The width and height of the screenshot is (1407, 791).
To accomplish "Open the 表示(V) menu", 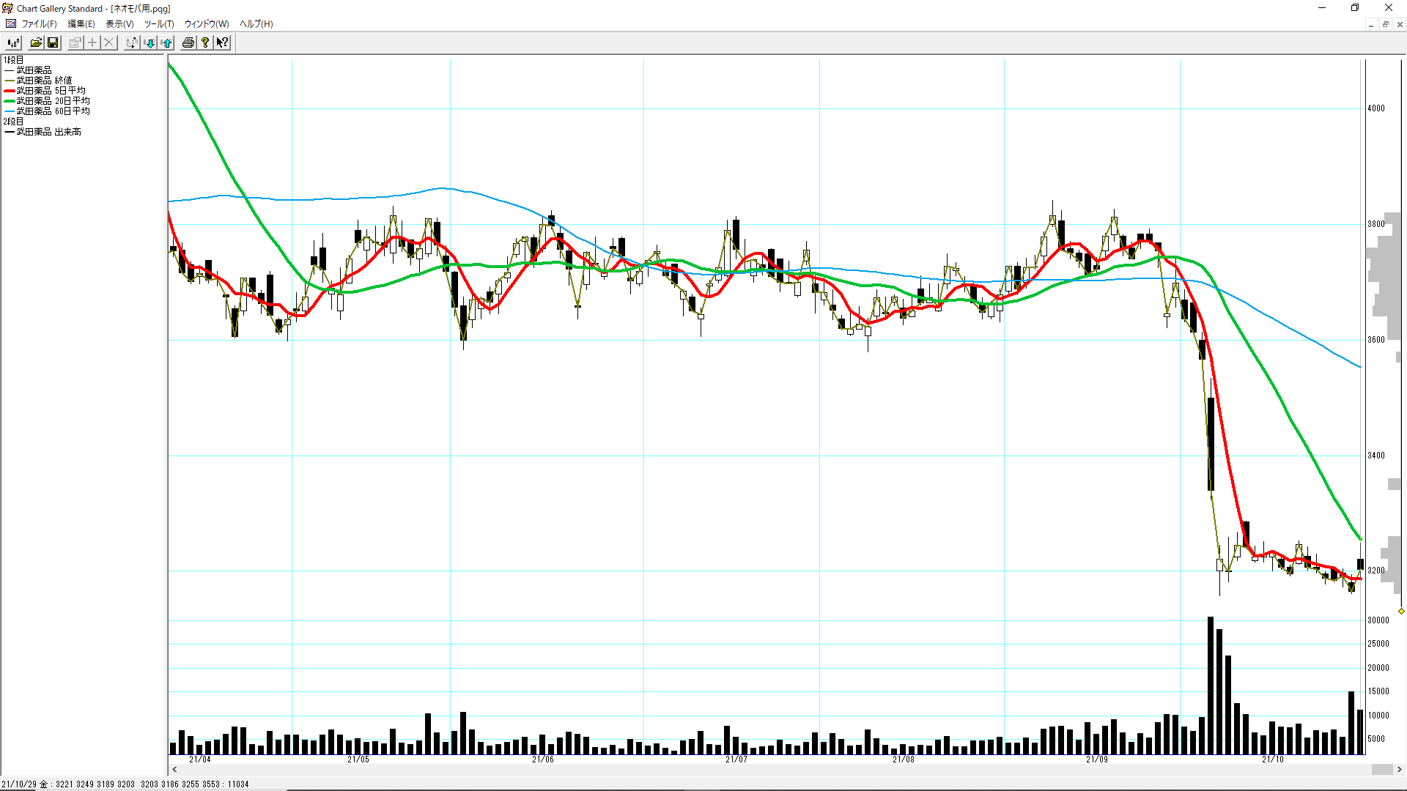I will pyautogui.click(x=119, y=24).
